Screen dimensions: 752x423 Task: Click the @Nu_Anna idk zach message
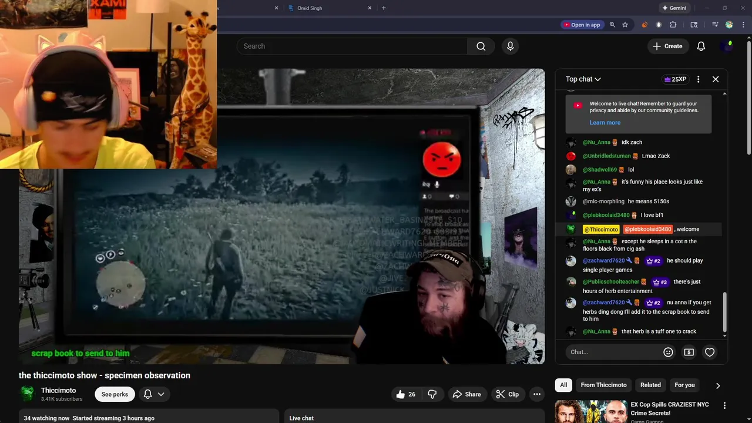637,142
